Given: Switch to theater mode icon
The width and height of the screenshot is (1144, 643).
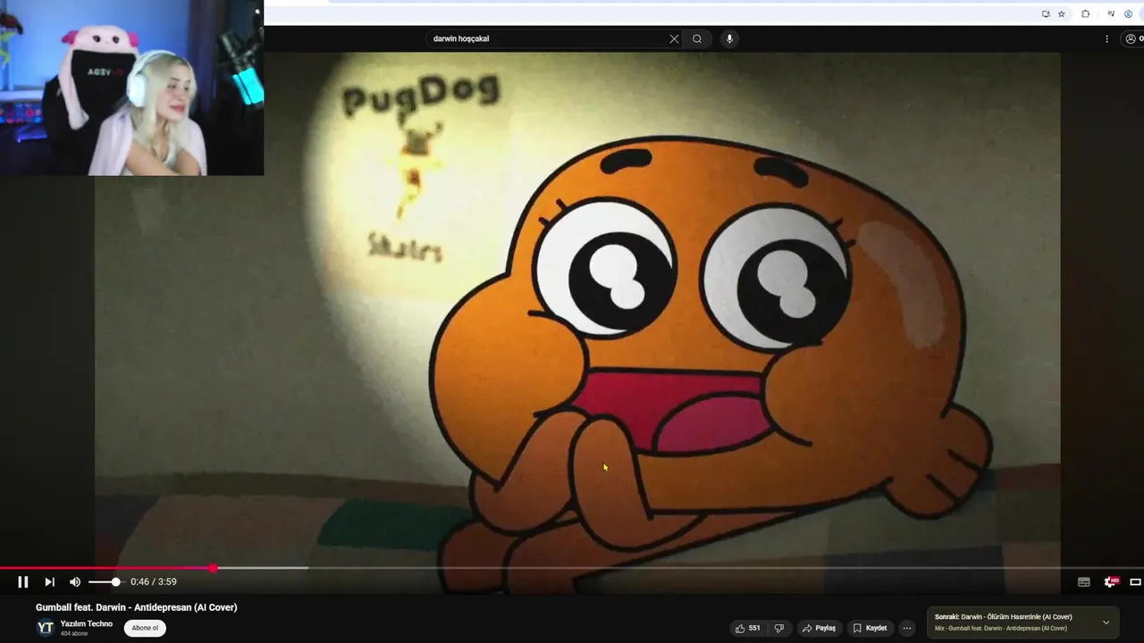Looking at the screenshot, I should (1136, 581).
